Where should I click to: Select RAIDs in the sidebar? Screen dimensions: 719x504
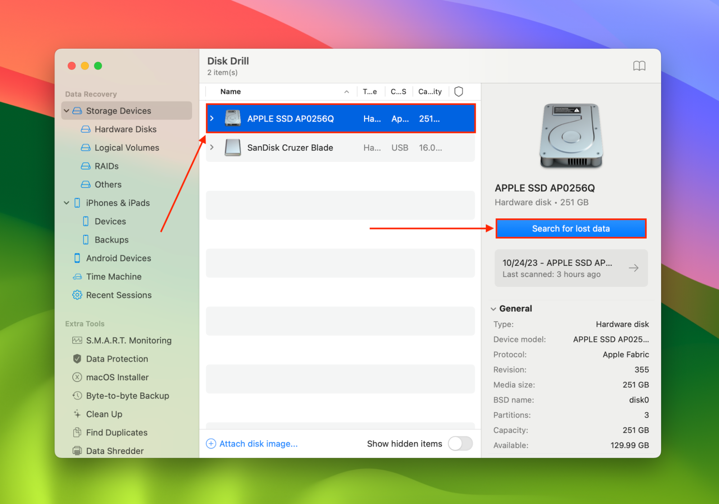[x=106, y=166]
